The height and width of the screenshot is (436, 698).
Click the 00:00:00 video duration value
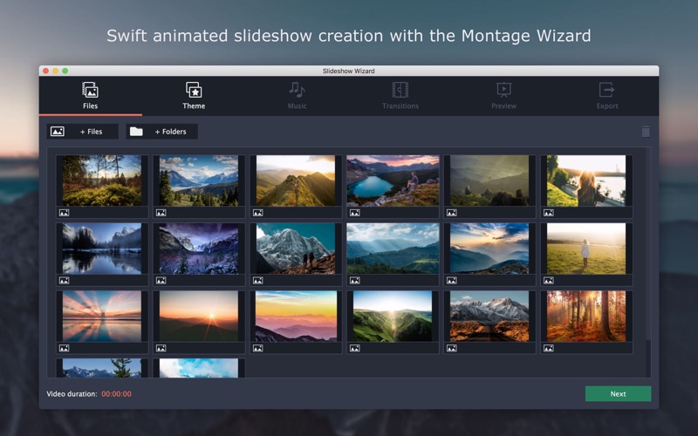116,394
